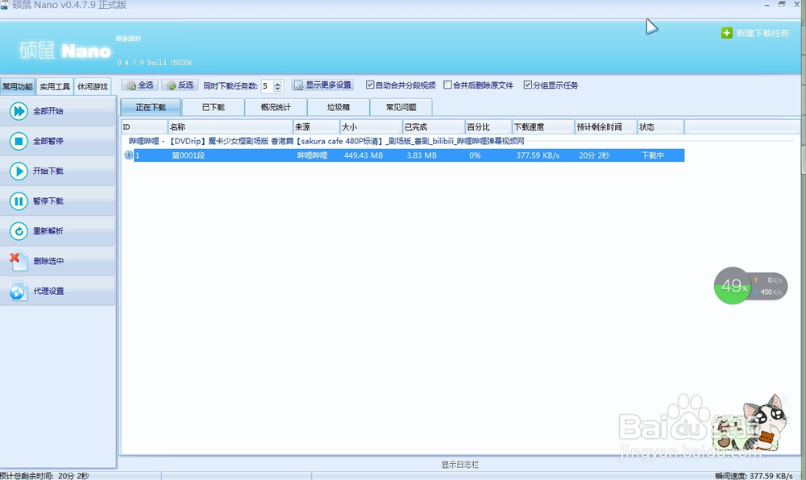The image size is (806, 480).
Task: Click the 20分 2秒 remaining time cell
Action: tap(594, 155)
